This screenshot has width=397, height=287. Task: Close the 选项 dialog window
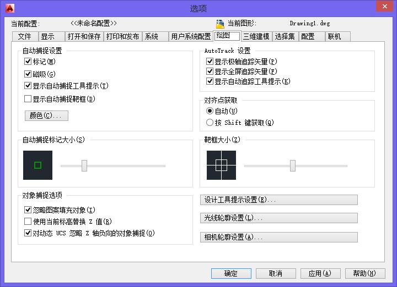coord(384,6)
